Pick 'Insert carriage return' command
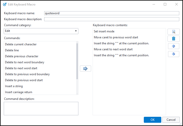Screen dimensions: 183x126 [x=19, y=92]
